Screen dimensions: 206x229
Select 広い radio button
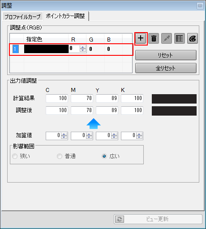coord(104,156)
